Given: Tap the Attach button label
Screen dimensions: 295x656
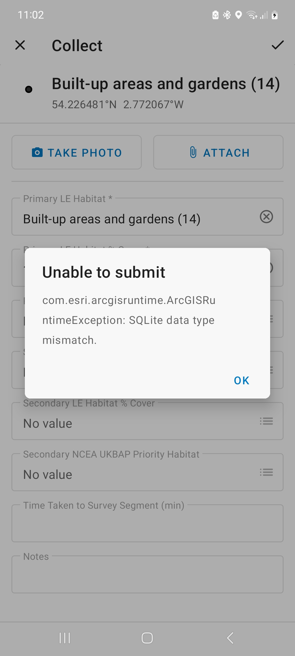Looking at the screenshot, I should pyautogui.click(x=226, y=153).
